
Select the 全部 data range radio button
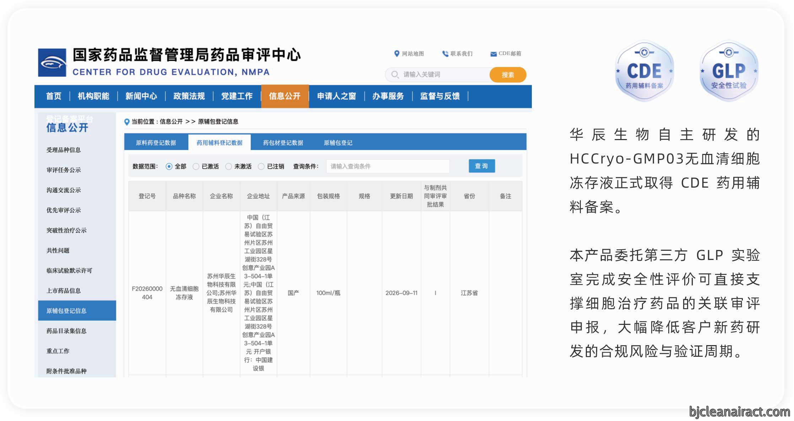coord(169,166)
